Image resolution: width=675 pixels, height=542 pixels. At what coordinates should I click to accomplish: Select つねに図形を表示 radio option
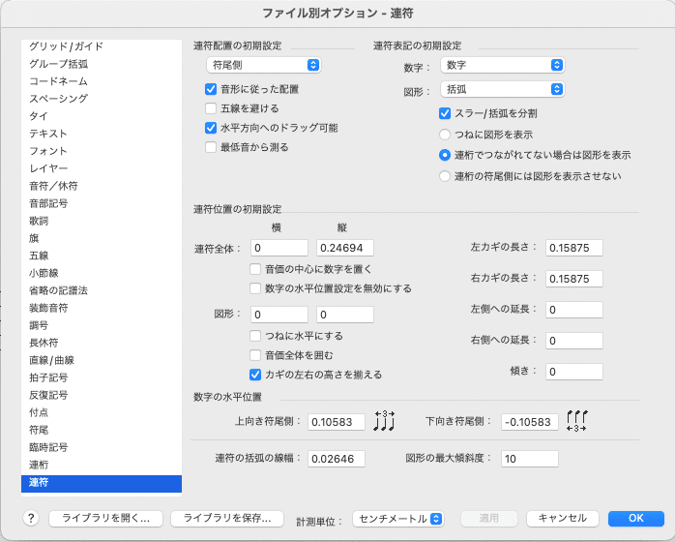click(445, 135)
